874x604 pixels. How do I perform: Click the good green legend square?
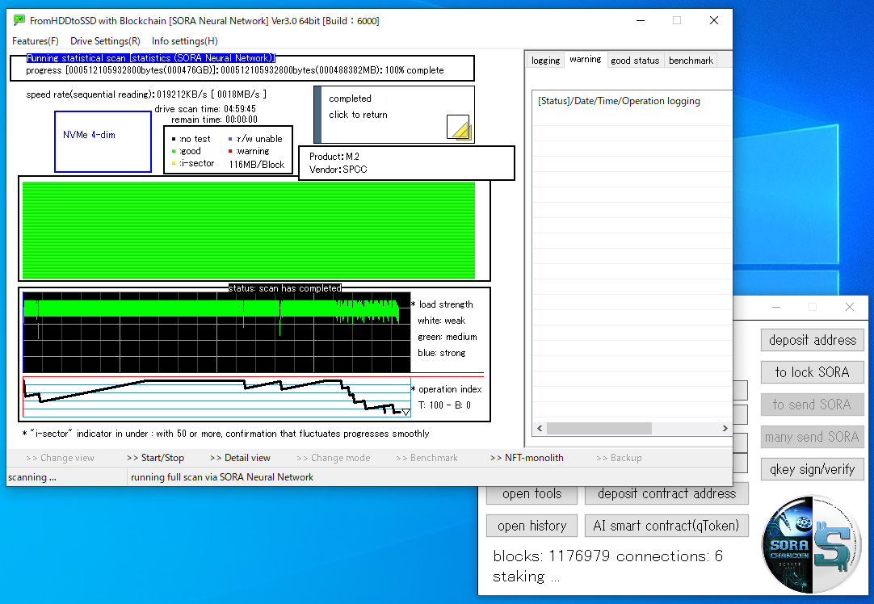pos(174,151)
